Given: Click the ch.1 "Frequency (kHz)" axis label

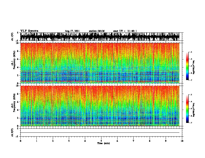Looking at the screenshot, I should 14,60.
